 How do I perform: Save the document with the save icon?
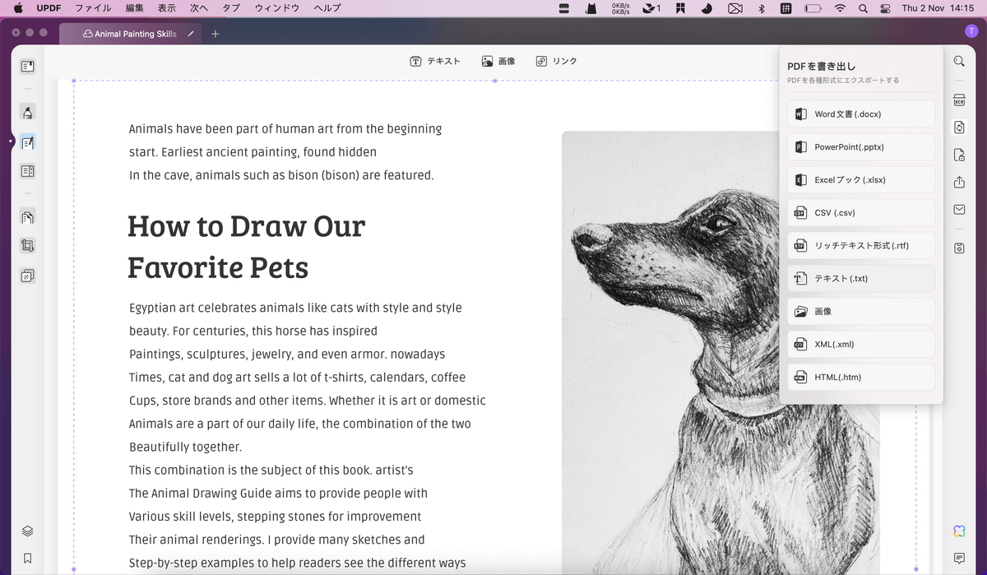click(959, 248)
